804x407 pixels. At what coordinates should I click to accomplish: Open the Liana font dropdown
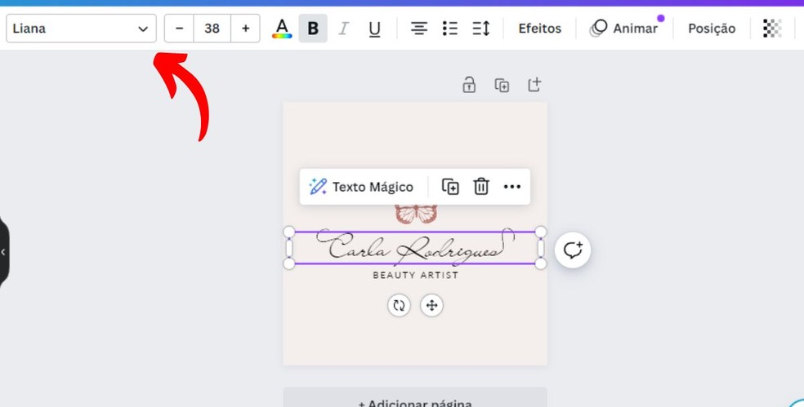81,29
